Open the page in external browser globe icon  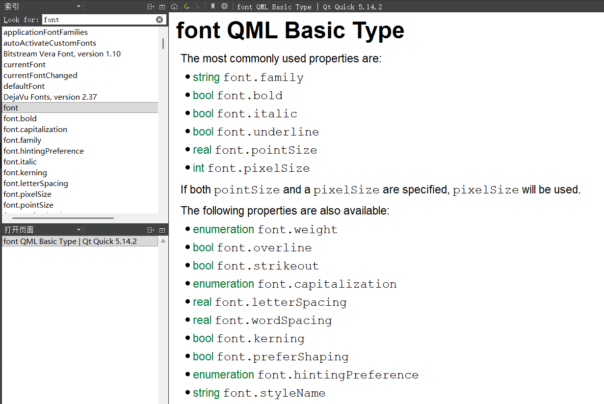224,6
